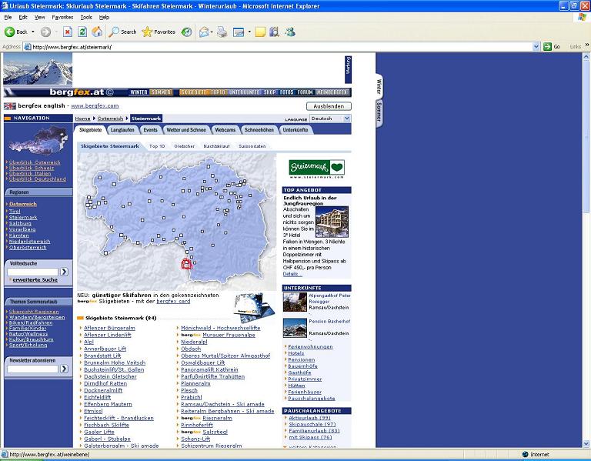Screen dimensions: 591x461
Task: Submit Volltextsuche with arrow button
Action: coord(64,272)
